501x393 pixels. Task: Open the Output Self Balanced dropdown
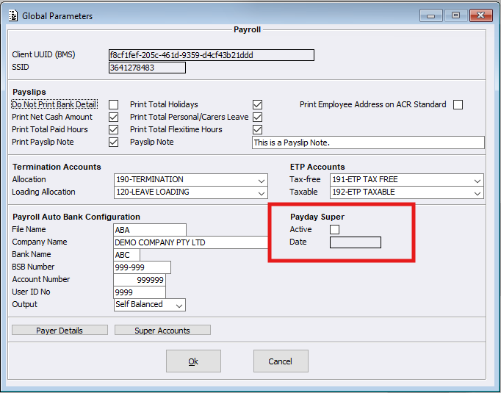pyautogui.click(x=179, y=305)
